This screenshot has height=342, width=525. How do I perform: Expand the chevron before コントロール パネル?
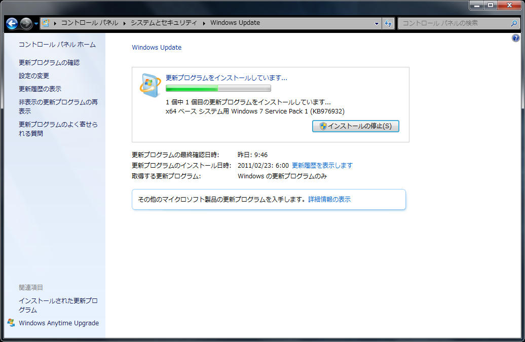point(55,23)
